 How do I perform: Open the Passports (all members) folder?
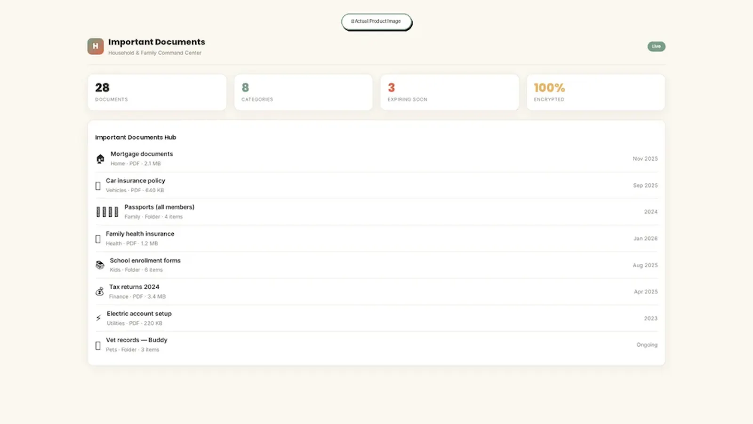376,212
